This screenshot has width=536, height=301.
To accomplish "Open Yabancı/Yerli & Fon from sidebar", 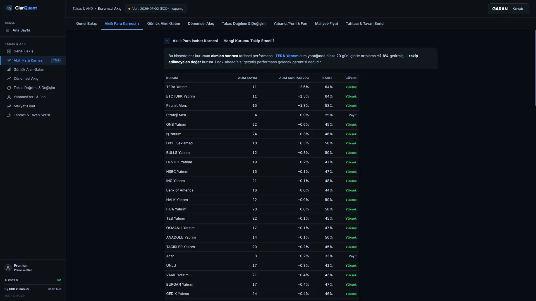I will pos(33,97).
